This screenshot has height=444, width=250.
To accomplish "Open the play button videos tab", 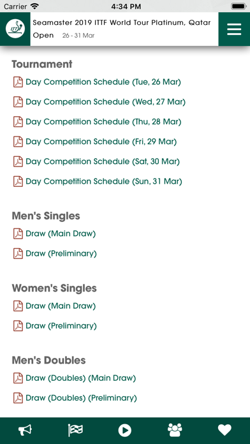I will [x=125, y=431].
